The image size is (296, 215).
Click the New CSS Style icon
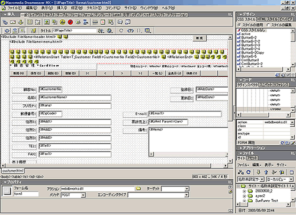[282, 75]
